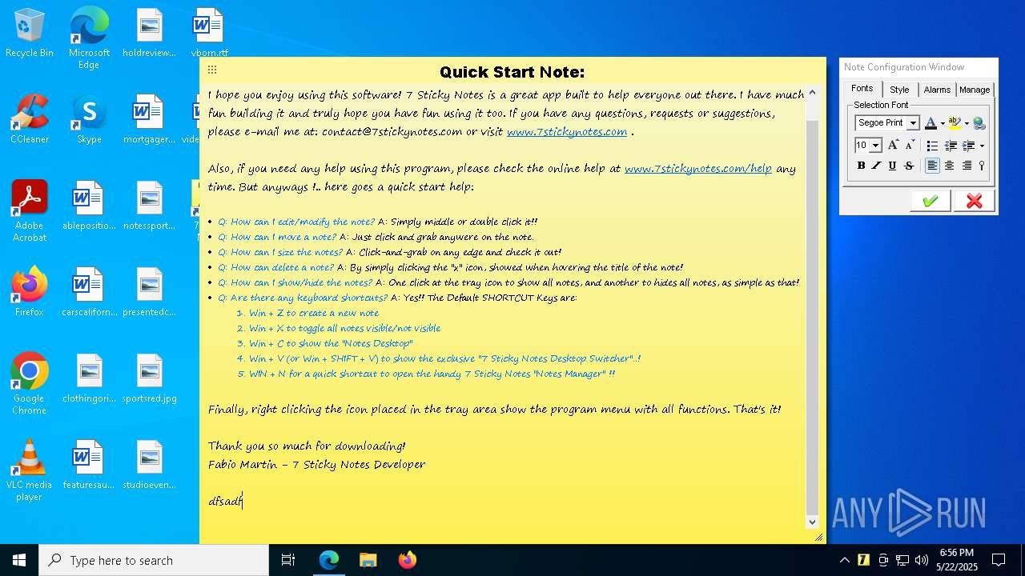The width and height of the screenshot is (1025, 576).
Task: Open Google Chrome desktop shortcut
Action: (30, 384)
